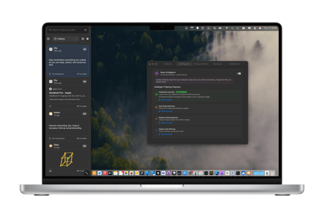Open Spotlight search in menu bar
The height and width of the screenshot is (202, 324).
click(x=232, y=28)
